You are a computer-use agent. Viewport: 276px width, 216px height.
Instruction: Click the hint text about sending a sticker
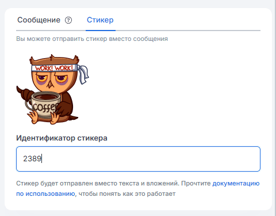pyautogui.click(x=92, y=39)
